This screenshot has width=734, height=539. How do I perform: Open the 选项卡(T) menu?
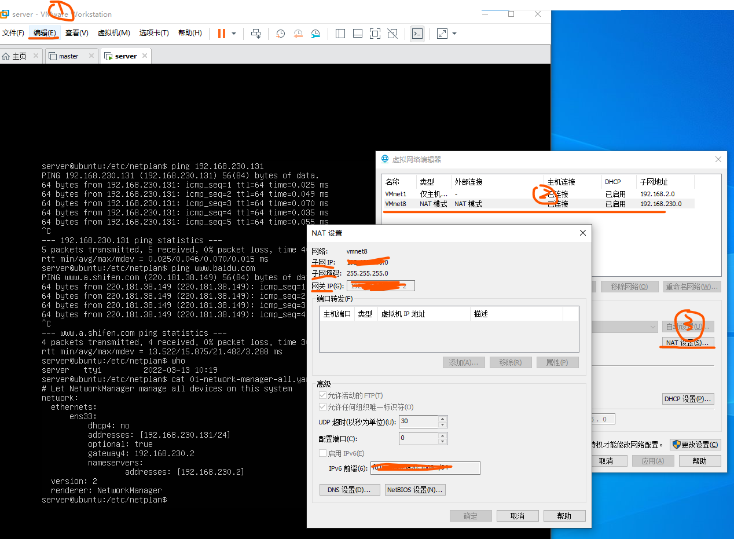pos(154,33)
